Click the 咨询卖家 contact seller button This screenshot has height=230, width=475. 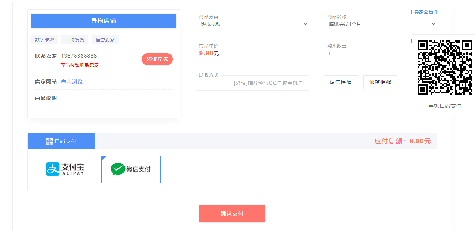pyautogui.click(x=157, y=59)
